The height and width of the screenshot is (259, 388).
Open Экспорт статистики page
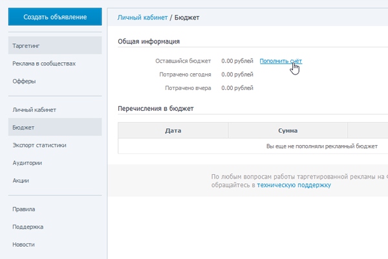(x=39, y=145)
